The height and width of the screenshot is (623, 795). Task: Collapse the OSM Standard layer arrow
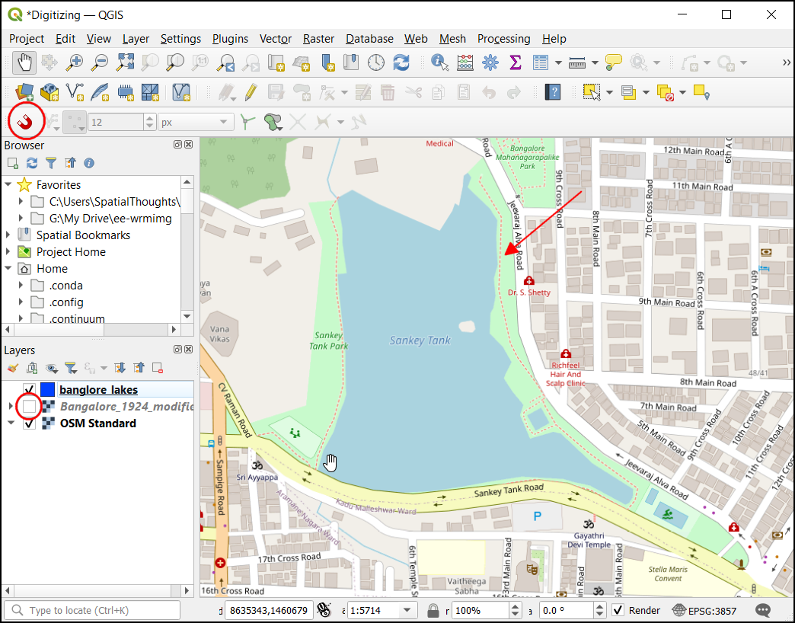pos(11,423)
